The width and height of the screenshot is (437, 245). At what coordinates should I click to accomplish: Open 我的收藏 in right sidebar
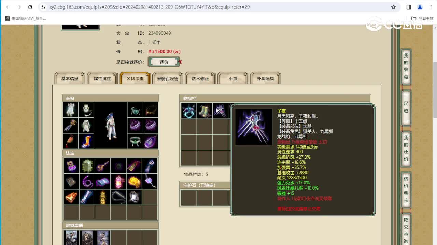tap(406, 66)
